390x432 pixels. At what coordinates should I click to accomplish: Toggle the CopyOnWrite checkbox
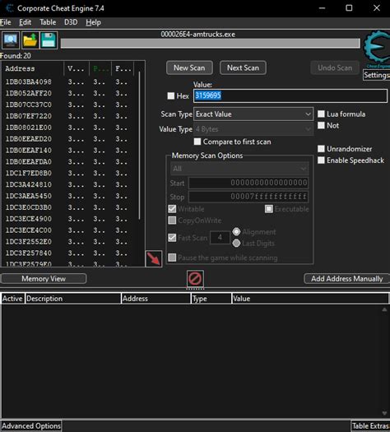point(172,221)
